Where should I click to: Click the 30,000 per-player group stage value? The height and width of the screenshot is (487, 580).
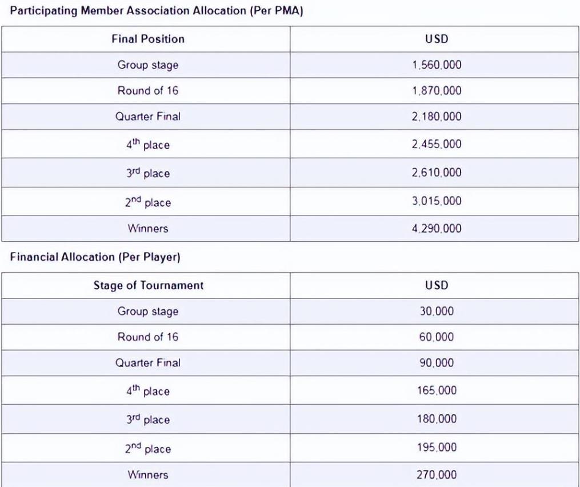click(437, 311)
